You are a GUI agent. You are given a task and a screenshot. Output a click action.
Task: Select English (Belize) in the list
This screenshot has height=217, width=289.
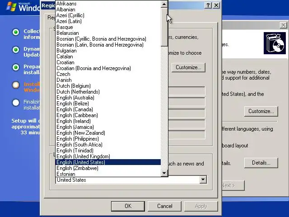tap(108, 104)
